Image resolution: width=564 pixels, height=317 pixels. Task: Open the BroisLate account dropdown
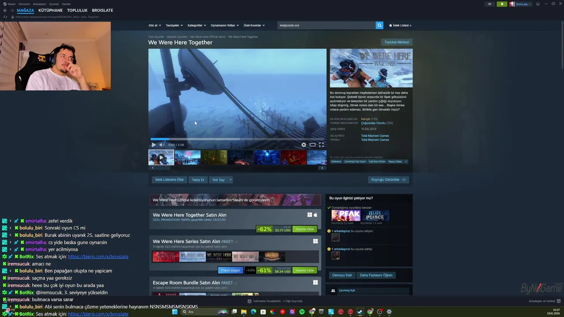[x=520, y=4]
